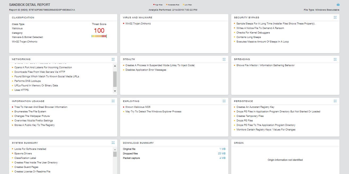Image resolution: width=349 pixels, height=174 pixels.
Task: Expand the Networking panel to full view
Action: click(x=113, y=59)
